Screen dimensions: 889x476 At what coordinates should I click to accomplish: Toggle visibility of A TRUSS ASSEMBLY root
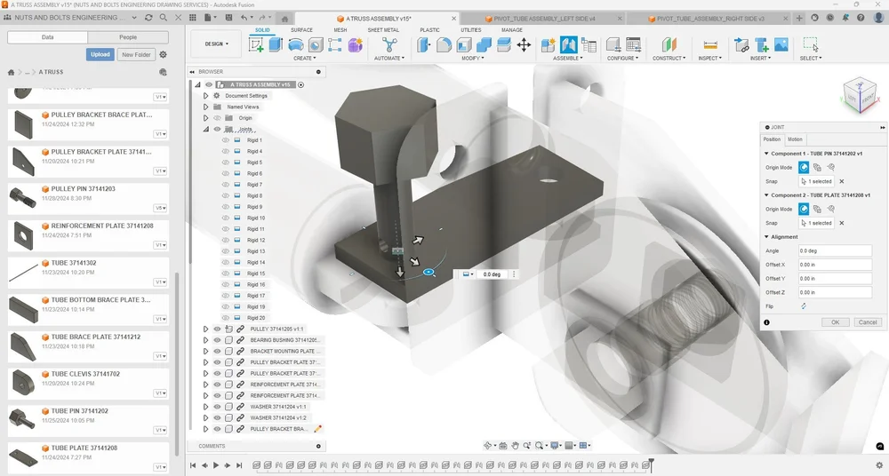pyautogui.click(x=209, y=84)
